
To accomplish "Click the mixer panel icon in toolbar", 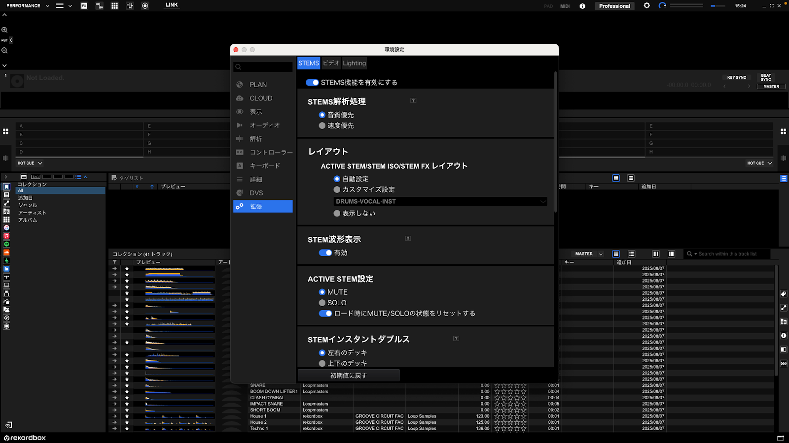I will [130, 6].
